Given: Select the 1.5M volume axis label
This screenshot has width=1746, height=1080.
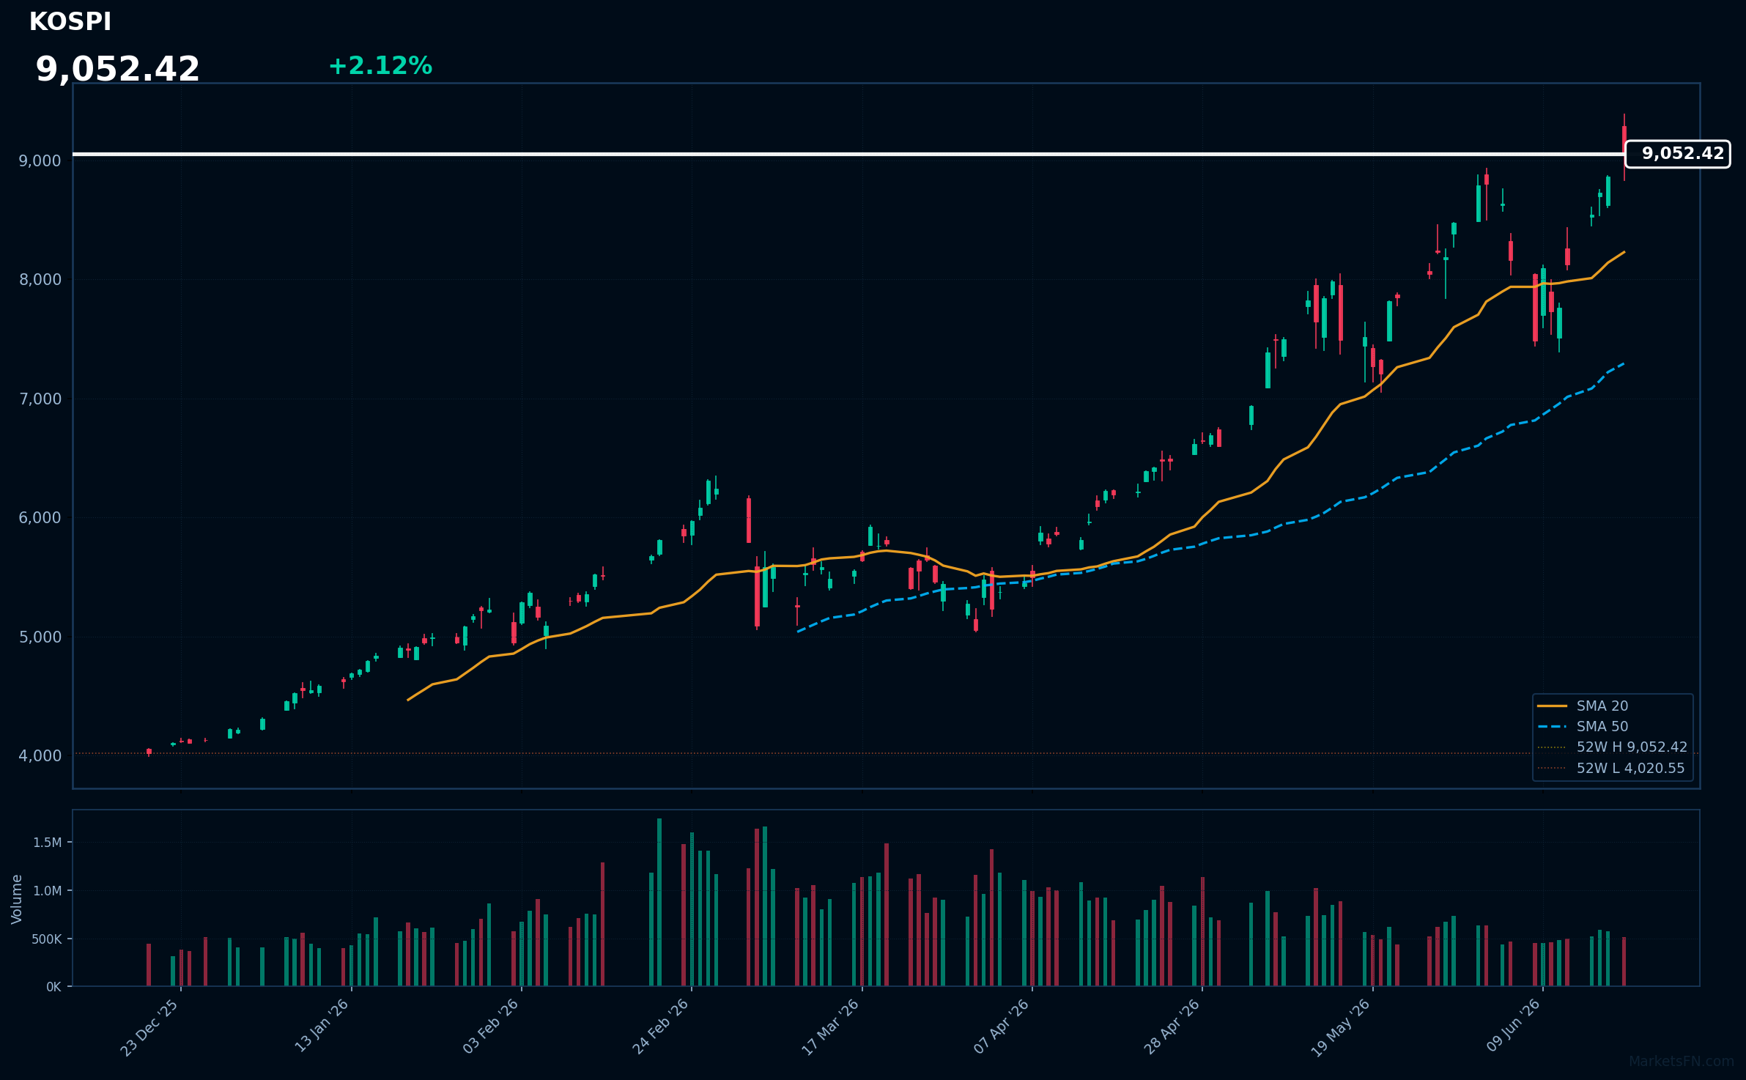Looking at the screenshot, I should click(48, 843).
